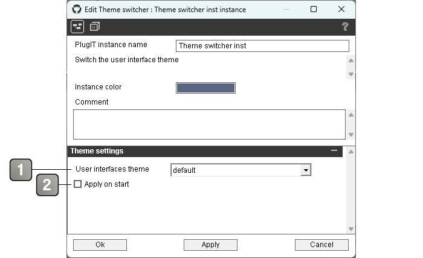
Task: Open the hardware cube icon tab
Action: pyautogui.click(x=95, y=27)
